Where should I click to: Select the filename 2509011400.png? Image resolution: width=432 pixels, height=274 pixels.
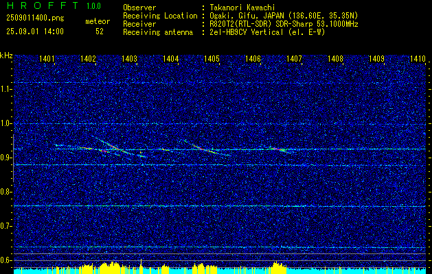[x=35, y=18]
